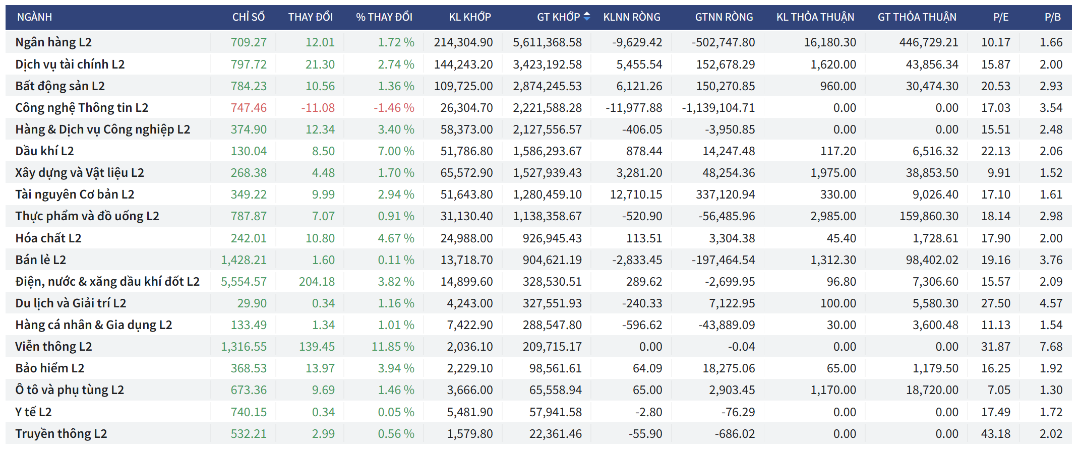The image size is (1080, 454).
Task: Sort table by NGÀNH column header
Action: (34, 17)
